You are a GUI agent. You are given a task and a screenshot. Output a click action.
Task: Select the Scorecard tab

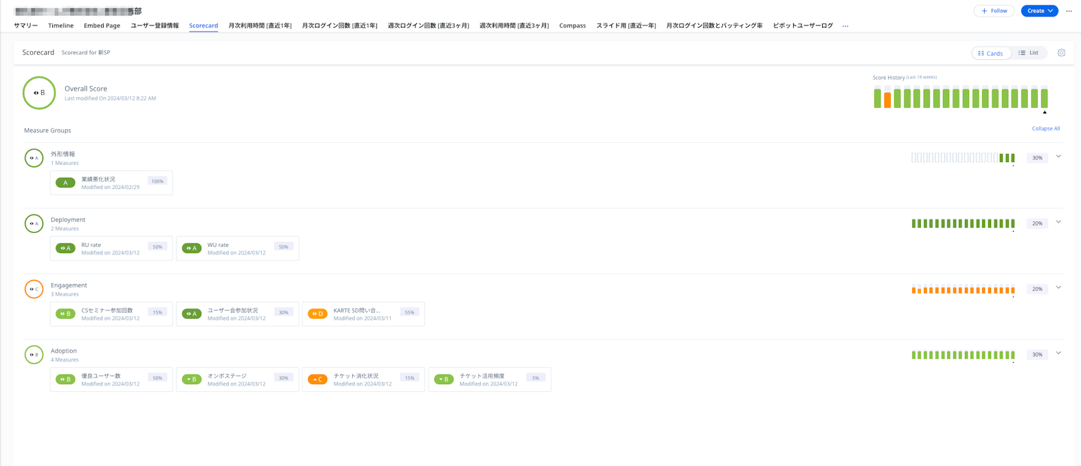point(203,25)
